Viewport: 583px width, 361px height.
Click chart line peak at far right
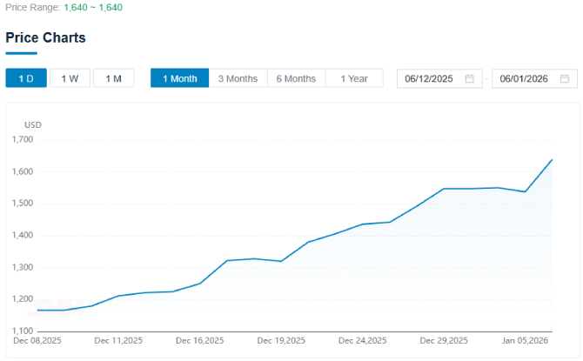coord(553,160)
